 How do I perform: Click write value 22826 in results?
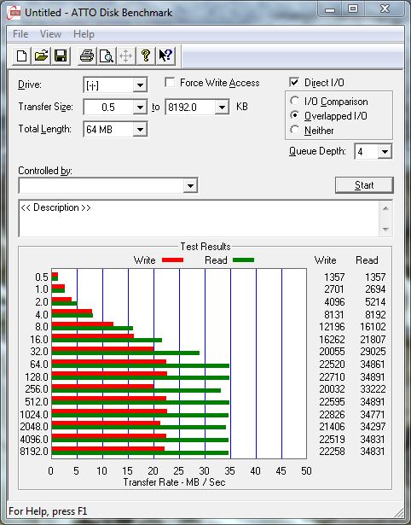click(332, 415)
